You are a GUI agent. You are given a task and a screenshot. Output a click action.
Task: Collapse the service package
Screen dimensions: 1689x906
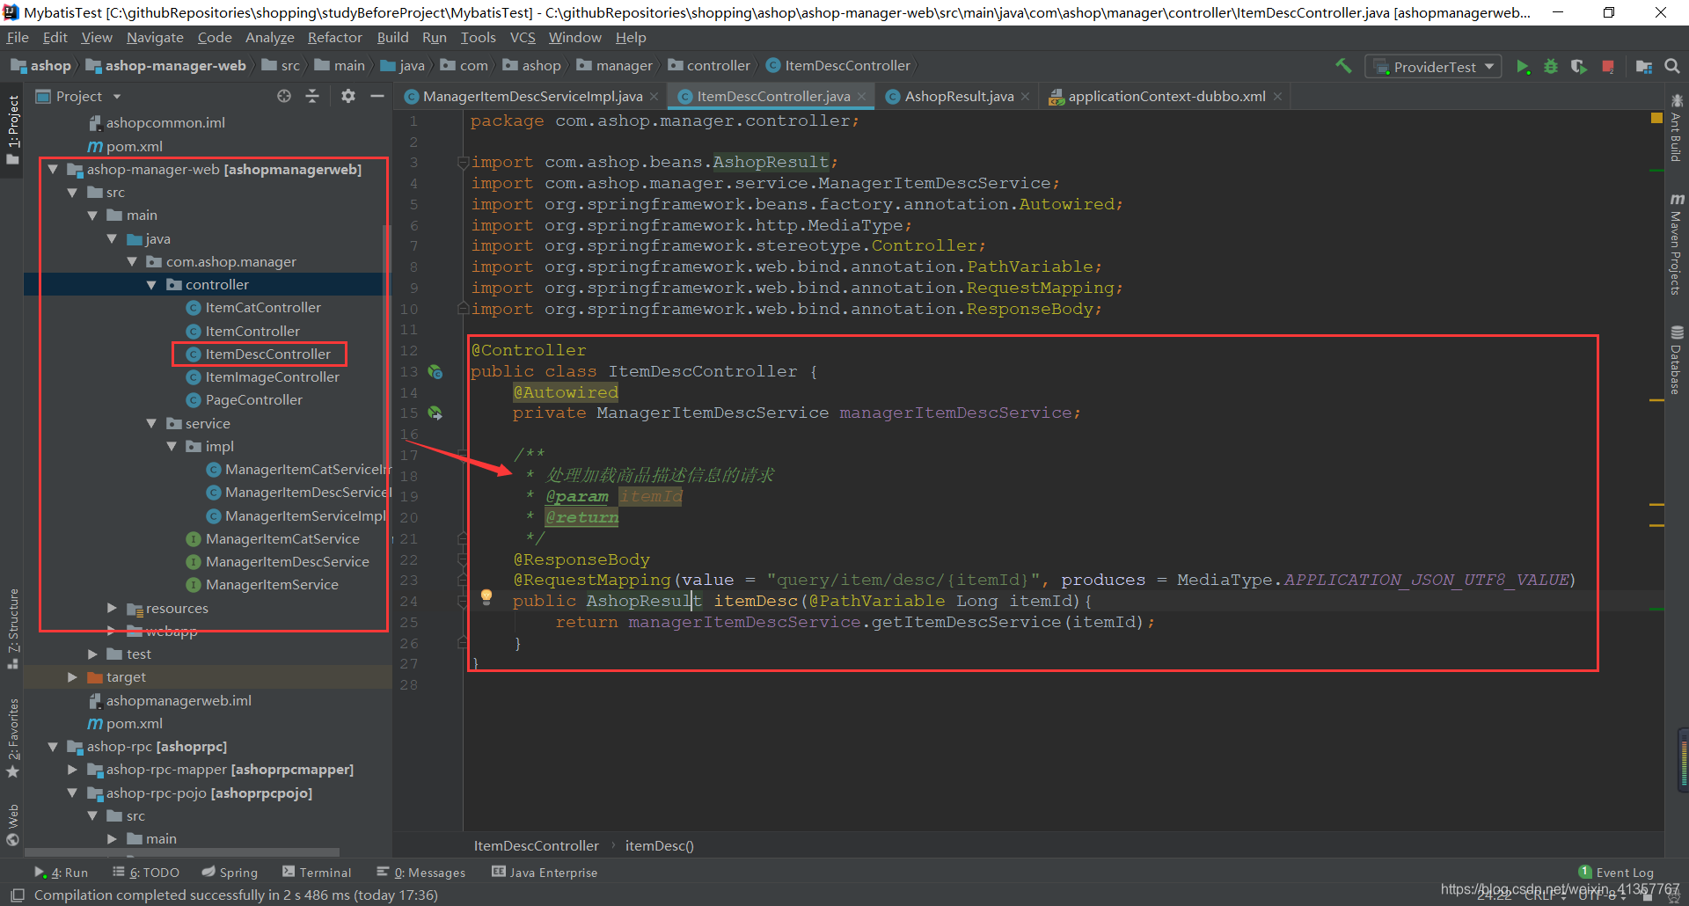[150, 424]
